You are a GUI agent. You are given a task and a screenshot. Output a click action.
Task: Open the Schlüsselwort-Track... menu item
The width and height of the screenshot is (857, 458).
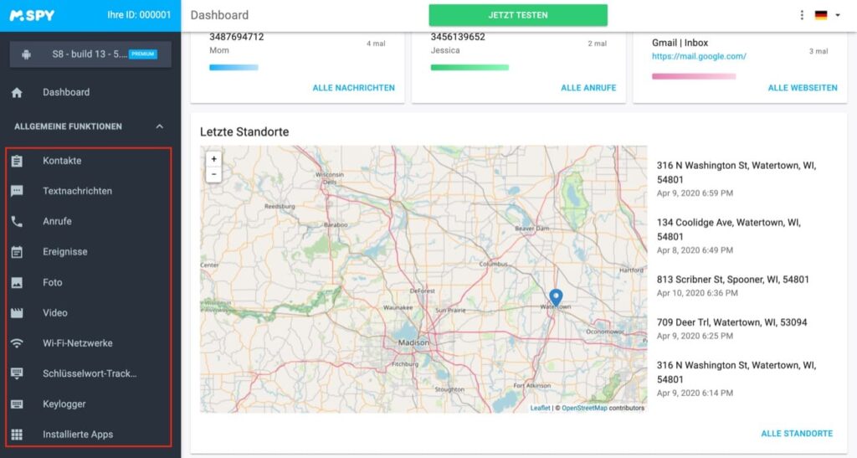pyautogui.click(x=90, y=373)
